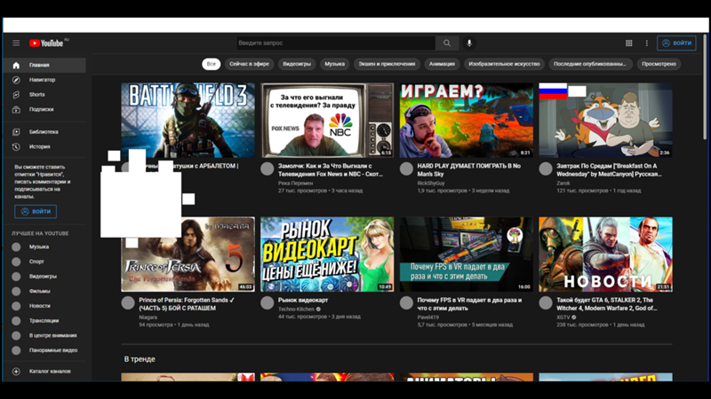Start voice search with the microphone
This screenshot has width=711, height=399.
pos(469,43)
